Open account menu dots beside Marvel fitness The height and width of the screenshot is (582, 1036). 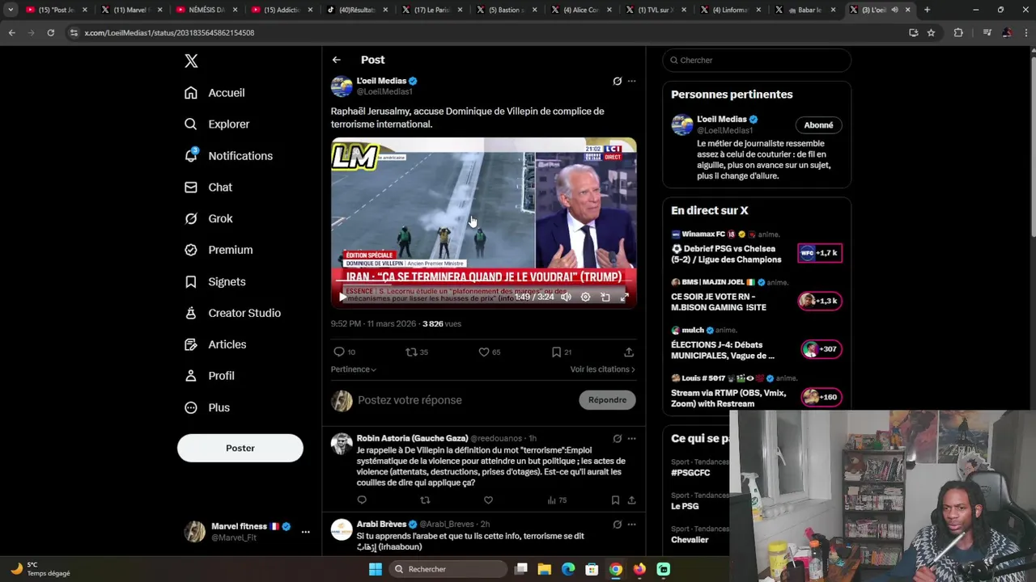[305, 532]
